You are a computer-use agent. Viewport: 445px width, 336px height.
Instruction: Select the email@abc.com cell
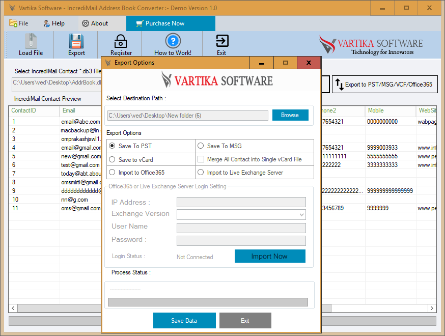(x=80, y=122)
